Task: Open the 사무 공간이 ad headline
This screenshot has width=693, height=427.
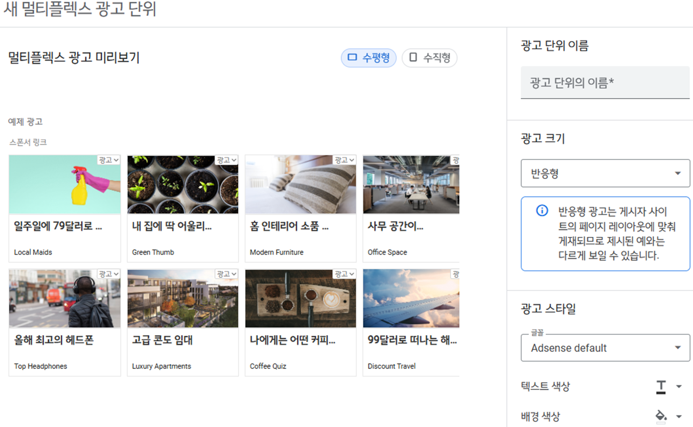Action: (x=395, y=226)
